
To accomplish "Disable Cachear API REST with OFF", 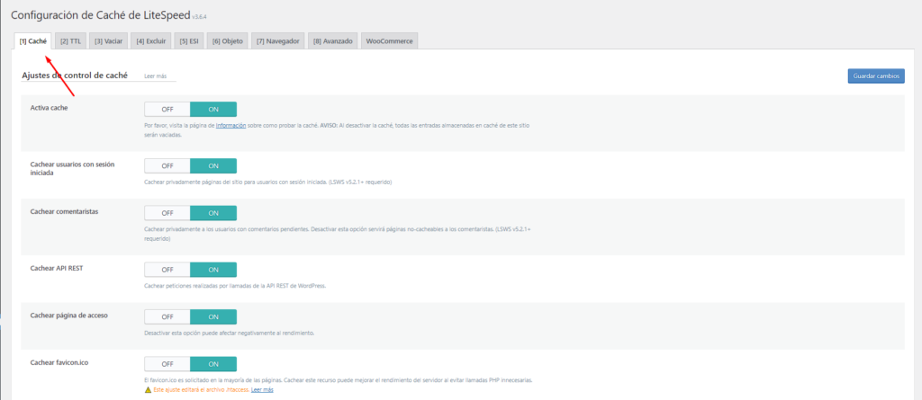I will tap(167, 270).
